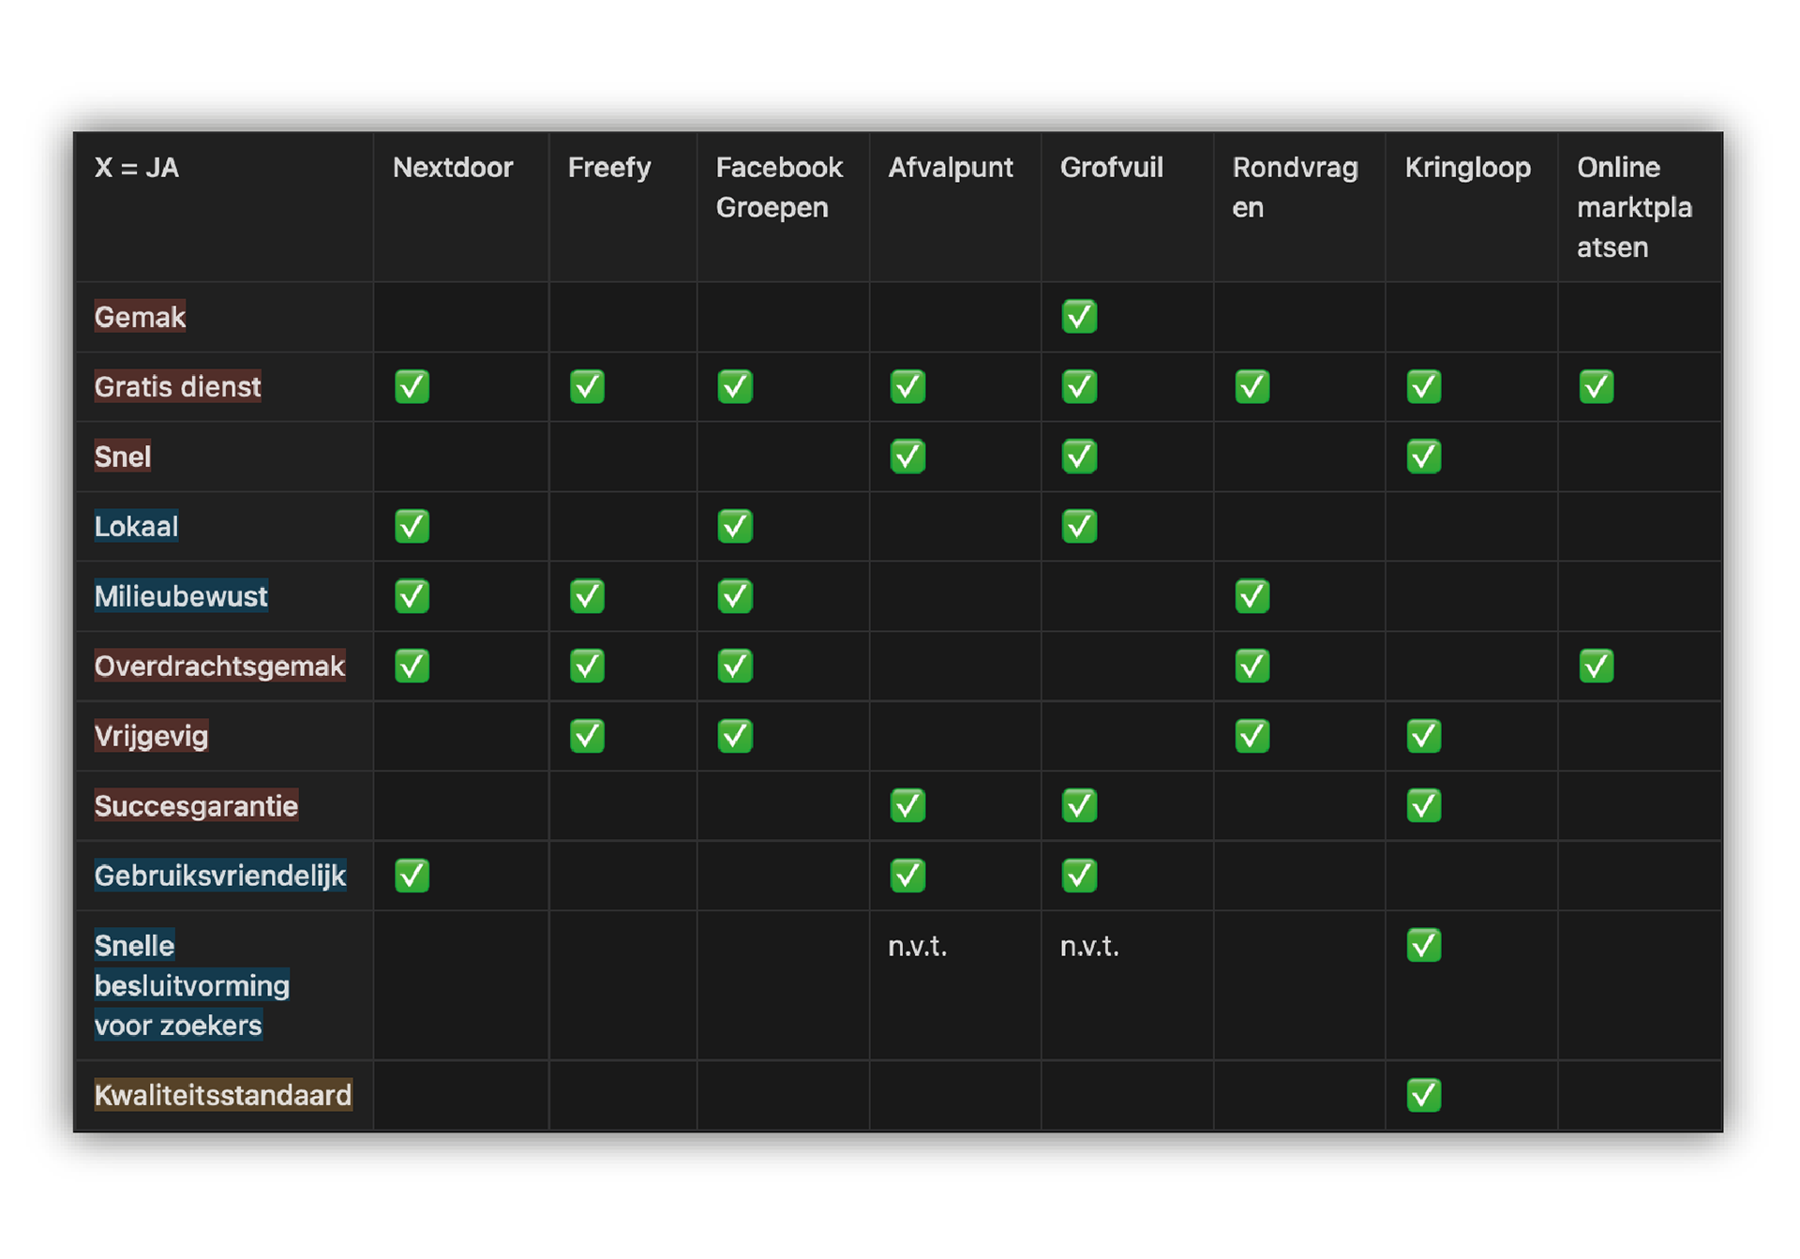
Task: Select the Nextdoor column header
Action: tap(453, 168)
